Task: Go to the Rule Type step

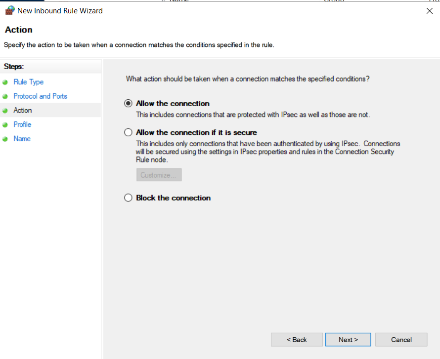Action: [29, 82]
